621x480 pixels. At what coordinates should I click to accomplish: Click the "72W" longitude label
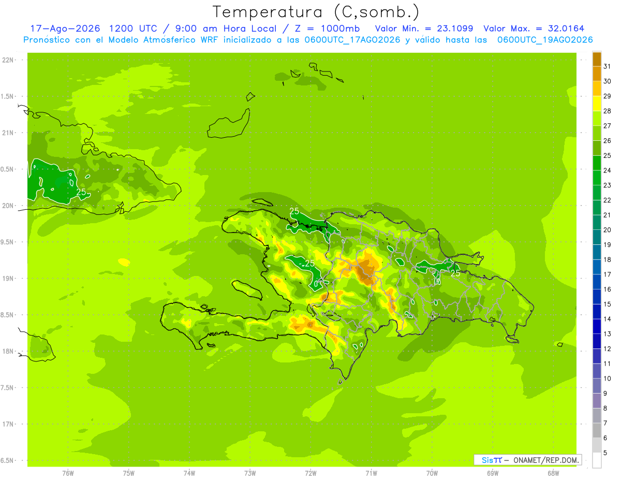[x=310, y=473]
